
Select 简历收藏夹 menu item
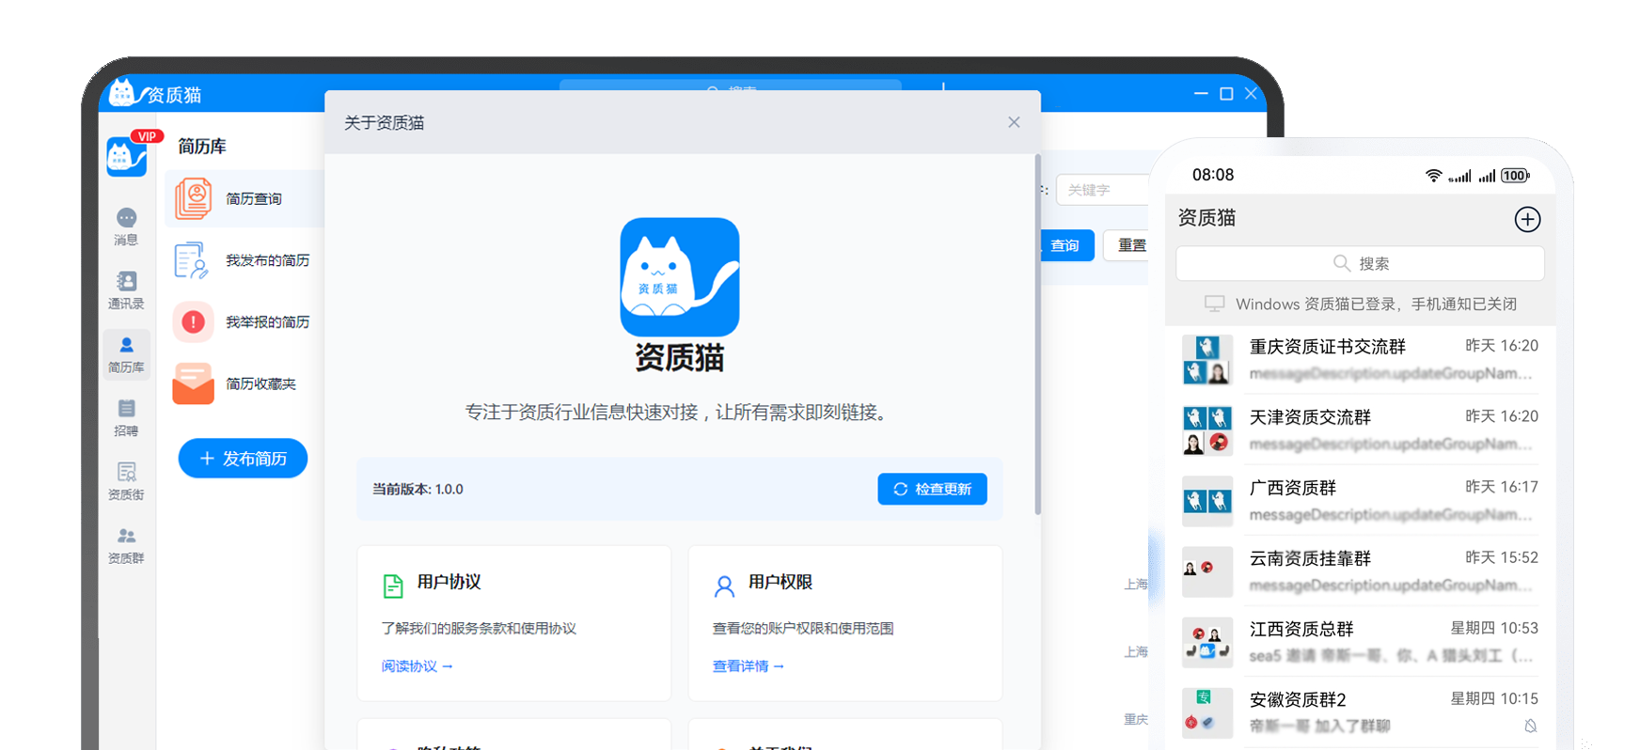244,383
